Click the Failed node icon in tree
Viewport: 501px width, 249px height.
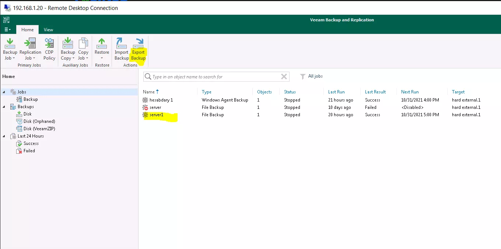pyautogui.click(x=20, y=151)
